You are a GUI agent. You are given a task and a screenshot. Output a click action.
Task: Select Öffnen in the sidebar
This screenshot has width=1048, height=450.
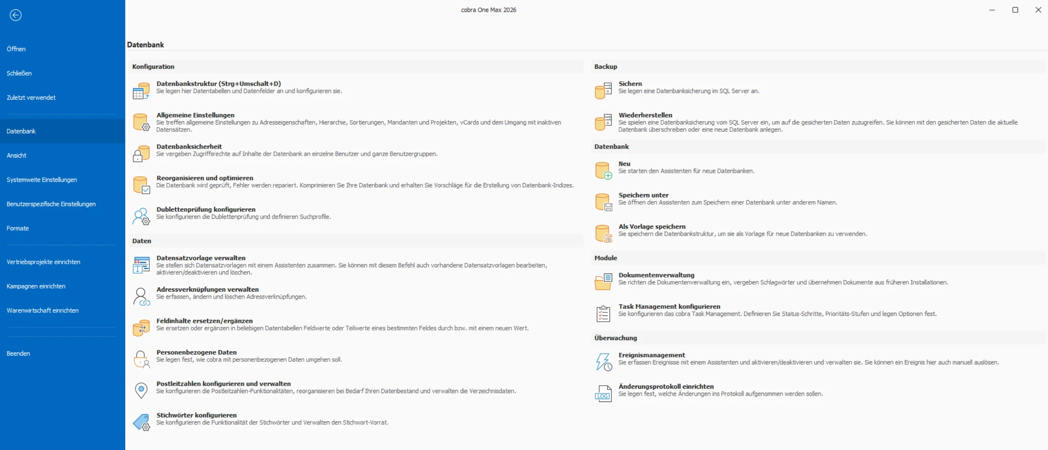click(x=16, y=49)
